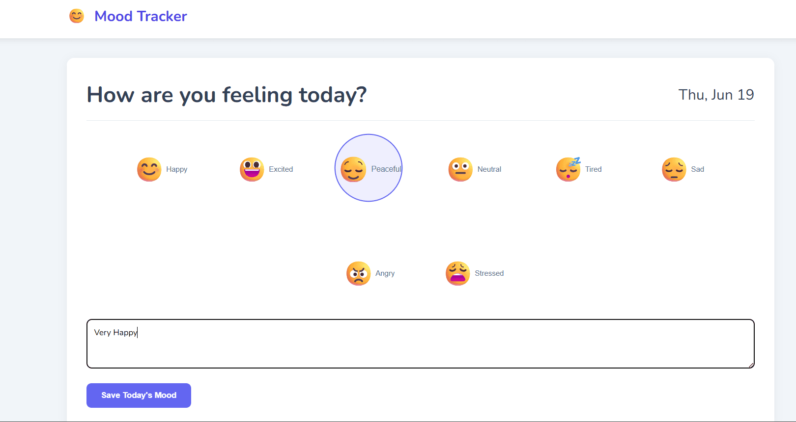Select the Neutral mood emoji

[460, 169]
